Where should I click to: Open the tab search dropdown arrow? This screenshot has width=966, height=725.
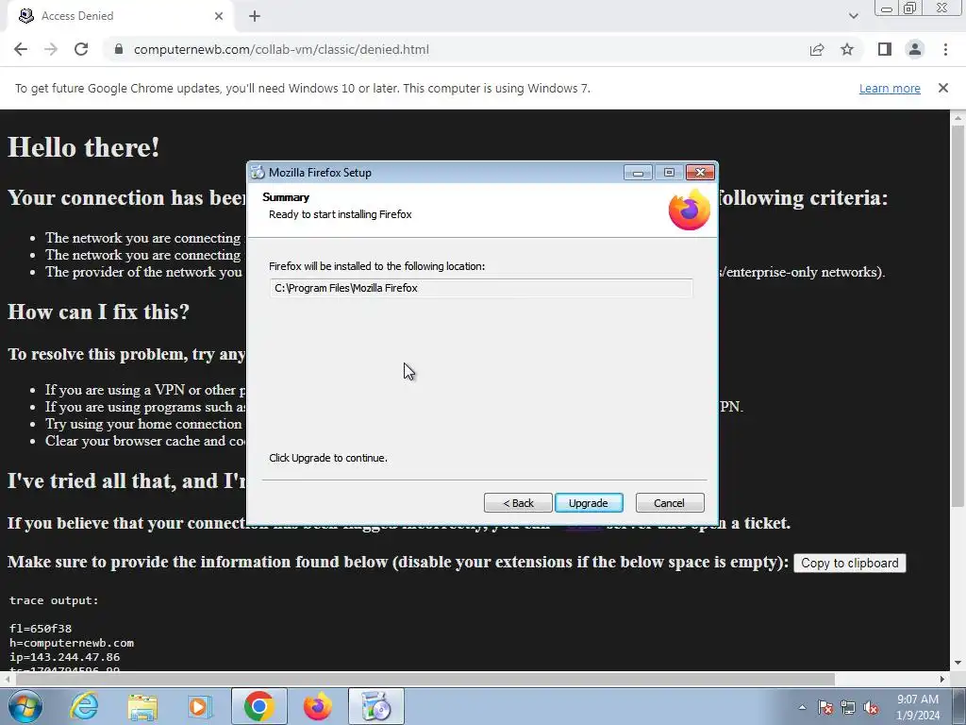click(853, 16)
